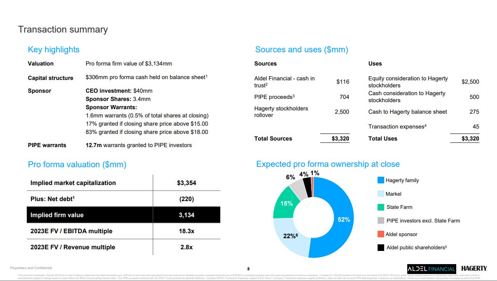The height and width of the screenshot is (281, 497).
Task: Click 'Implied market capitalization' table row label
Action: click(x=73, y=183)
